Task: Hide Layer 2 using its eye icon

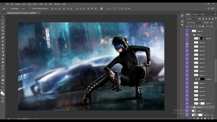Action: pyautogui.click(x=187, y=111)
